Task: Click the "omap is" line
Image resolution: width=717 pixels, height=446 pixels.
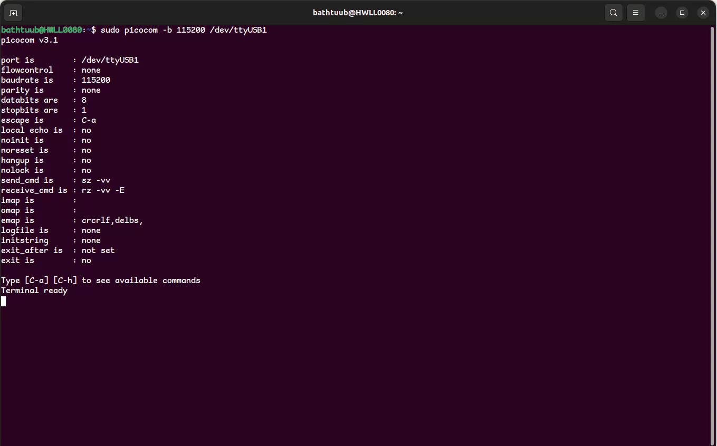Action: click(39, 210)
